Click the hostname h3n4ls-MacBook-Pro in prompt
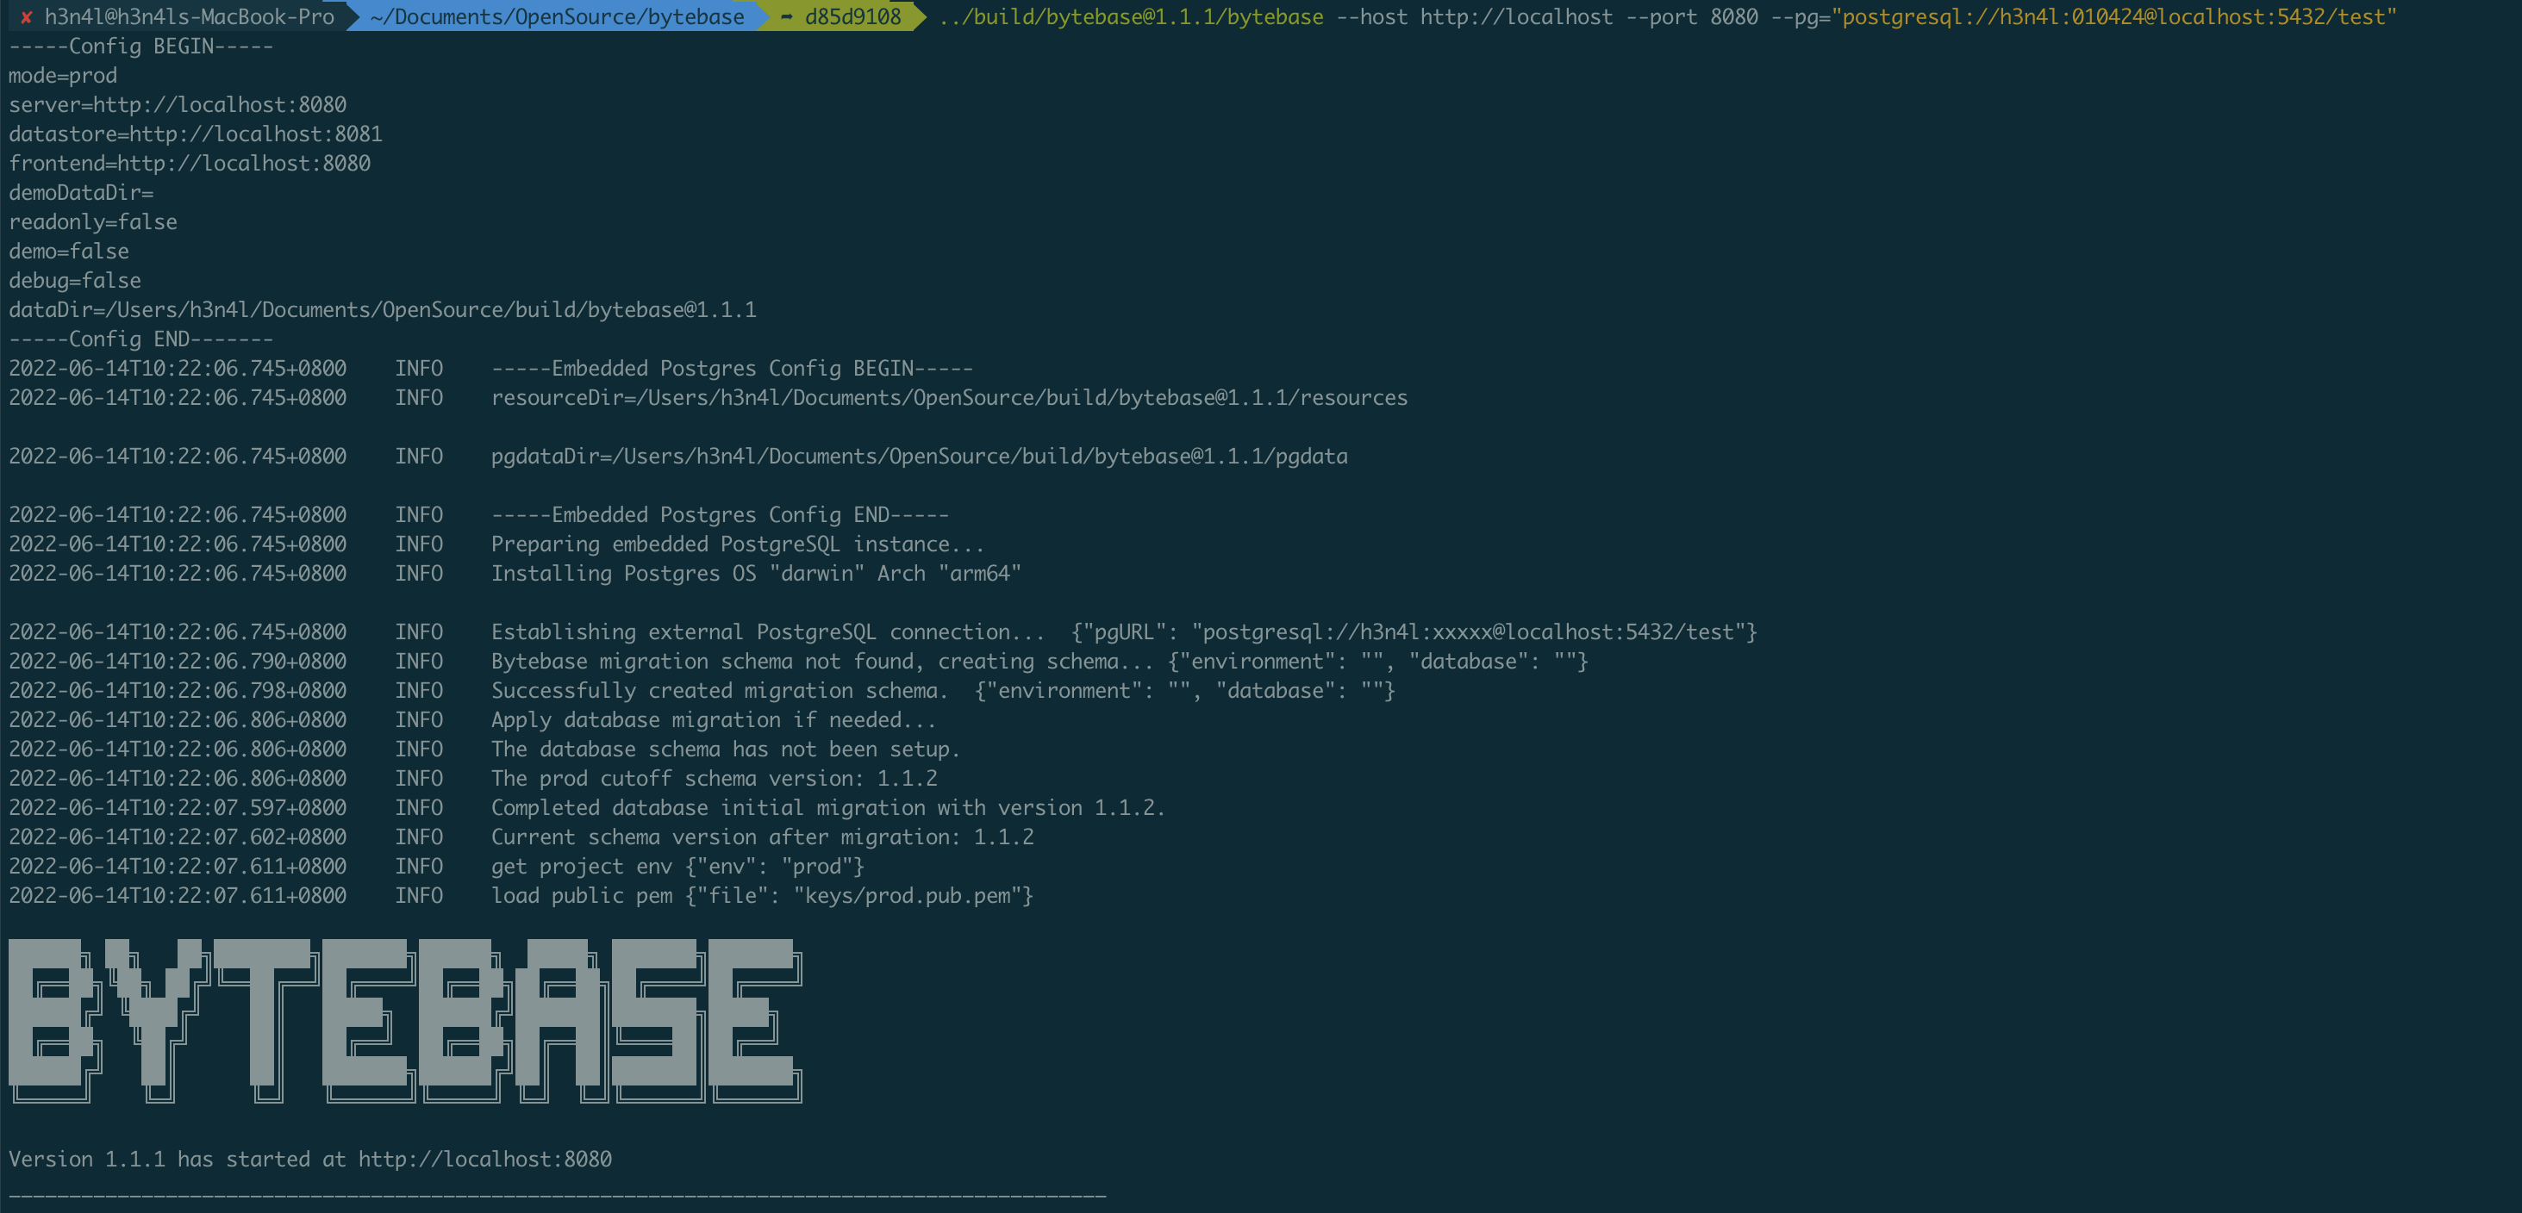The width and height of the screenshot is (2522, 1213). pos(225,16)
